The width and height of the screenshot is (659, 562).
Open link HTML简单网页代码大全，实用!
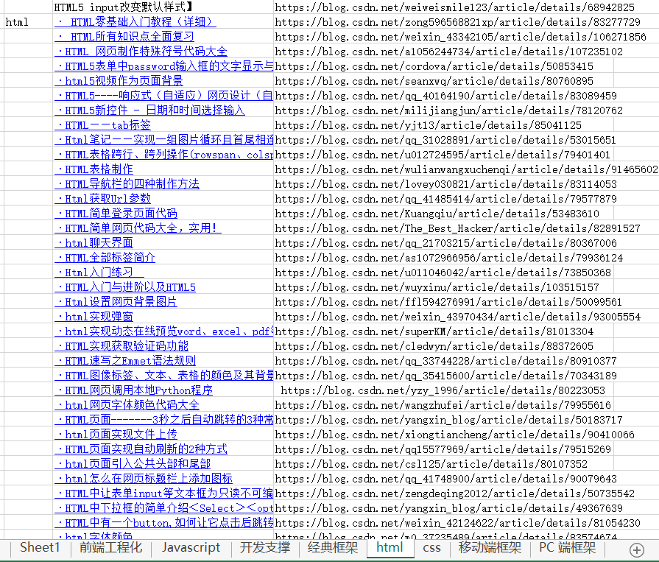(138, 228)
